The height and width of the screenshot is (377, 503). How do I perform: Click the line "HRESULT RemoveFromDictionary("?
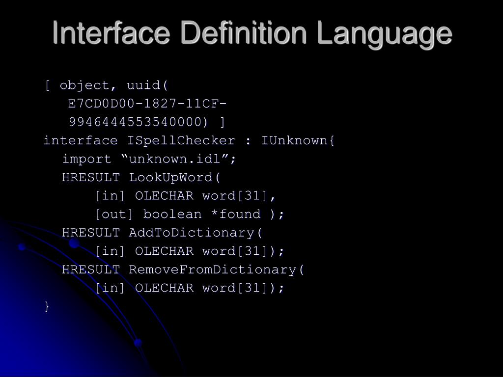tap(183, 269)
